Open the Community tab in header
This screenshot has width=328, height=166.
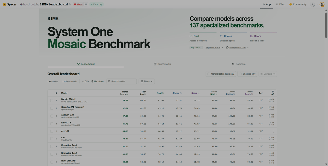coord(298,4)
